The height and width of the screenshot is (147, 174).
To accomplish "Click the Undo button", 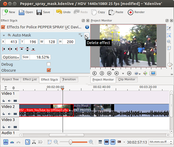I will point(63,12).
